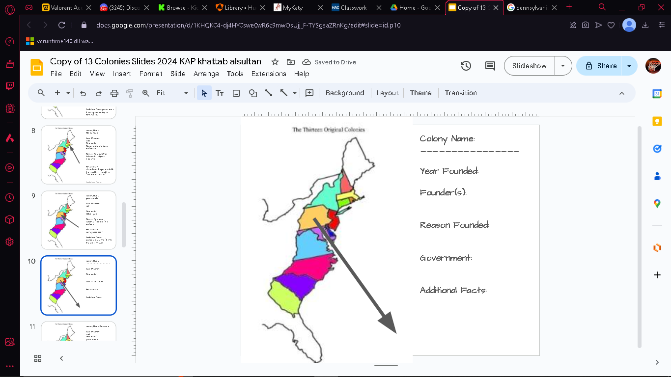This screenshot has width=671, height=377.
Task: Click the Transition button
Action: pos(461,93)
